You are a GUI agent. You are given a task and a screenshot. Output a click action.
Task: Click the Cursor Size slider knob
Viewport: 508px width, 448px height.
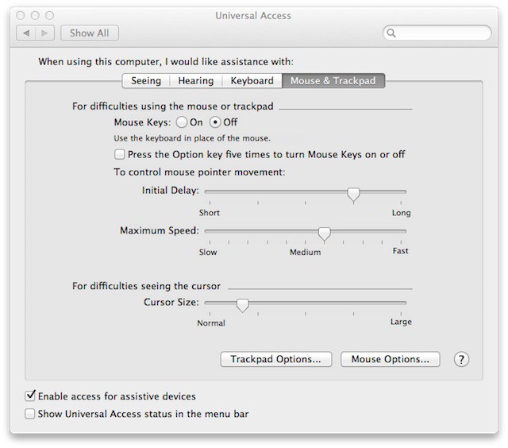coord(243,304)
